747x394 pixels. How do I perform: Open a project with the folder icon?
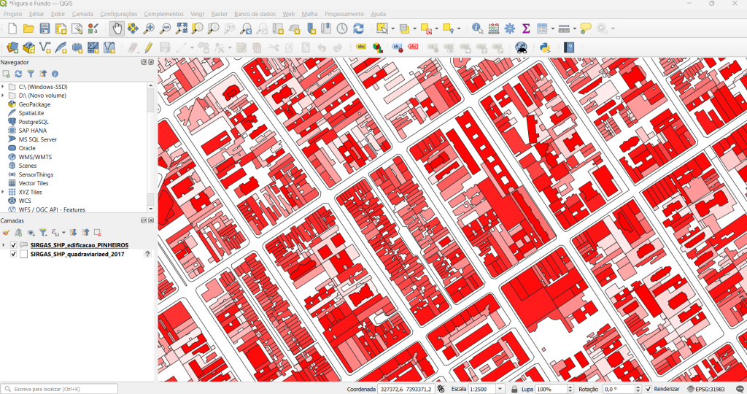point(28,28)
